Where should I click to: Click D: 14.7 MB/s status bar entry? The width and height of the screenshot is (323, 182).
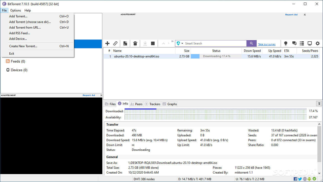(x=195, y=179)
